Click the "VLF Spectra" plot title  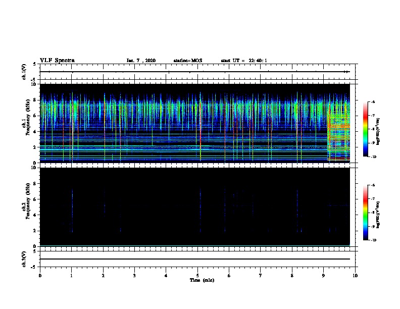57,61
